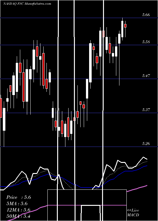Click the NASDAQ FSC MunafaSutra.com title text
Image resolution: width=158 pixels, height=221 pixels.
(27, 4)
